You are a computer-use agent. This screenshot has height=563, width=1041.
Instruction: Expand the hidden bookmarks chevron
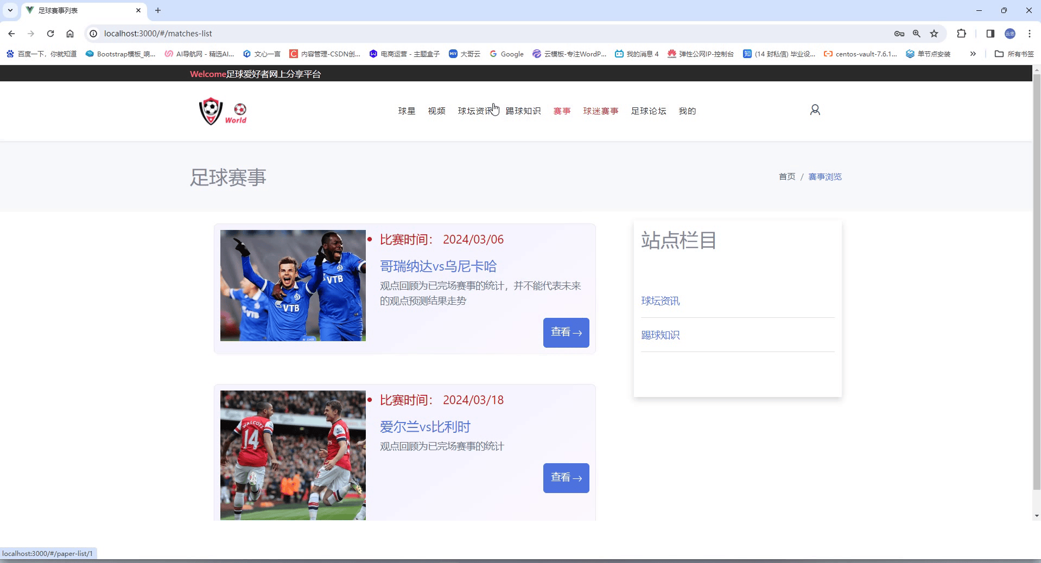point(973,54)
